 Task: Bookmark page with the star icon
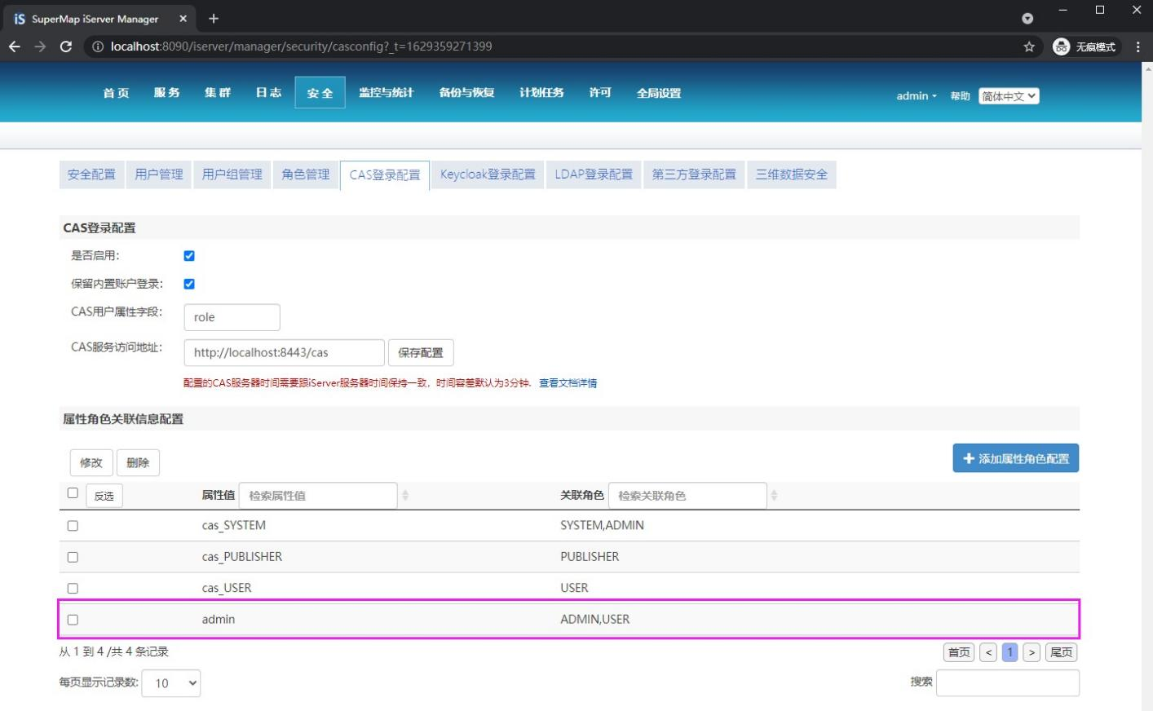[1029, 46]
